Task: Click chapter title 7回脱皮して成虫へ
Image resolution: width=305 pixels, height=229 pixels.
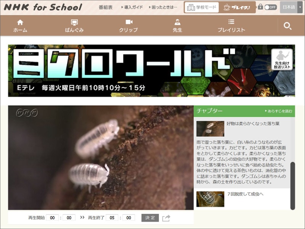Action: [x=246, y=194]
